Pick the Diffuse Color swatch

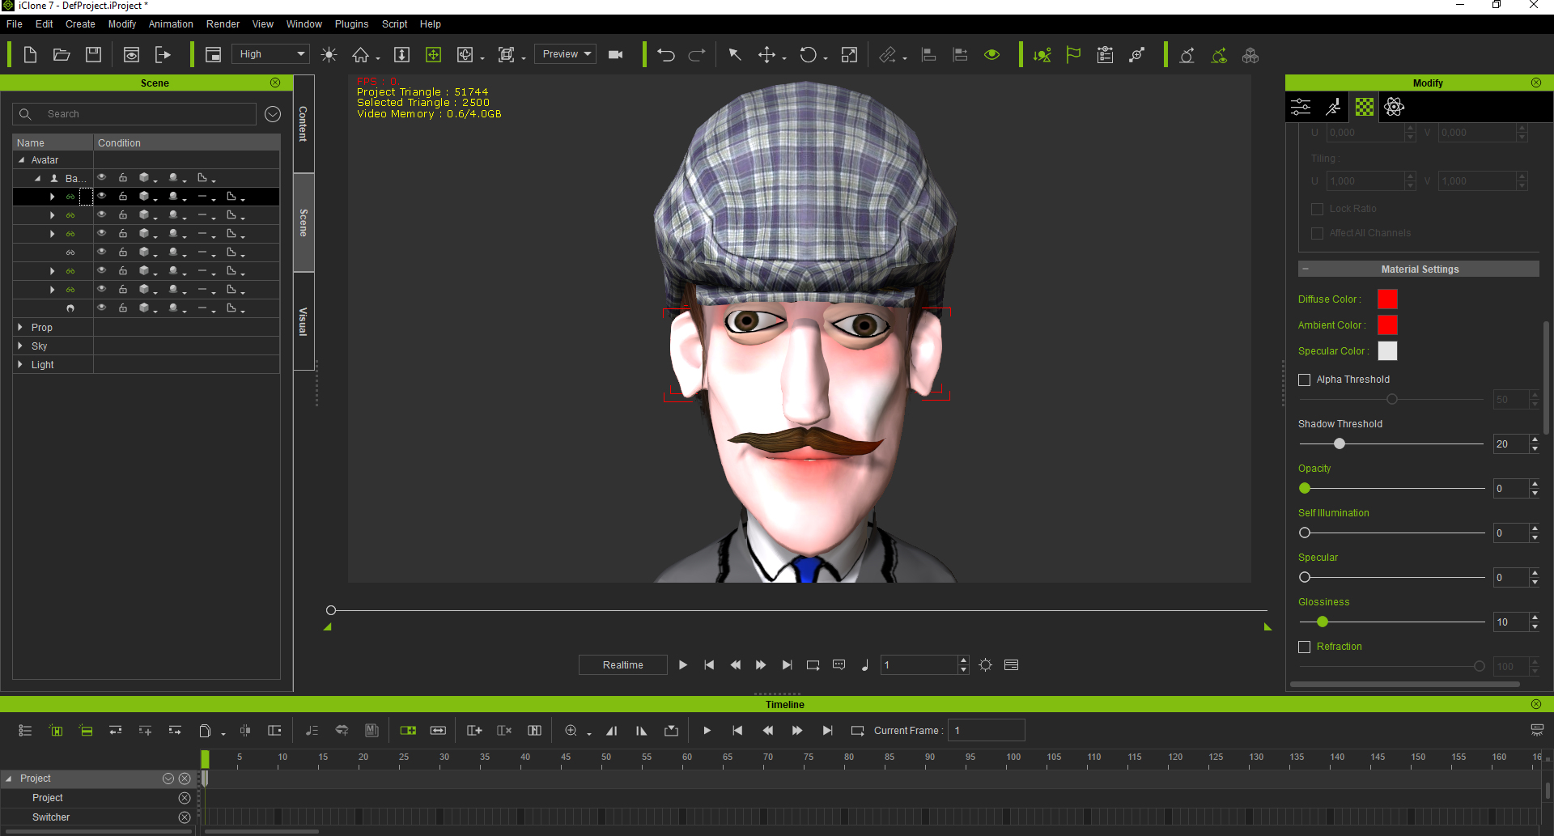pyautogui.click(x=1387, y=299)
